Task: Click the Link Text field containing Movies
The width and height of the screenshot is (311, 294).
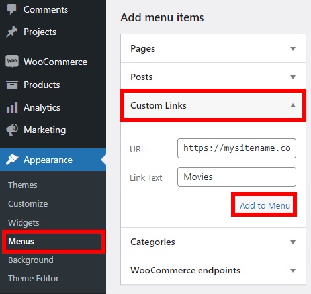Action: [x=237, y=177]
